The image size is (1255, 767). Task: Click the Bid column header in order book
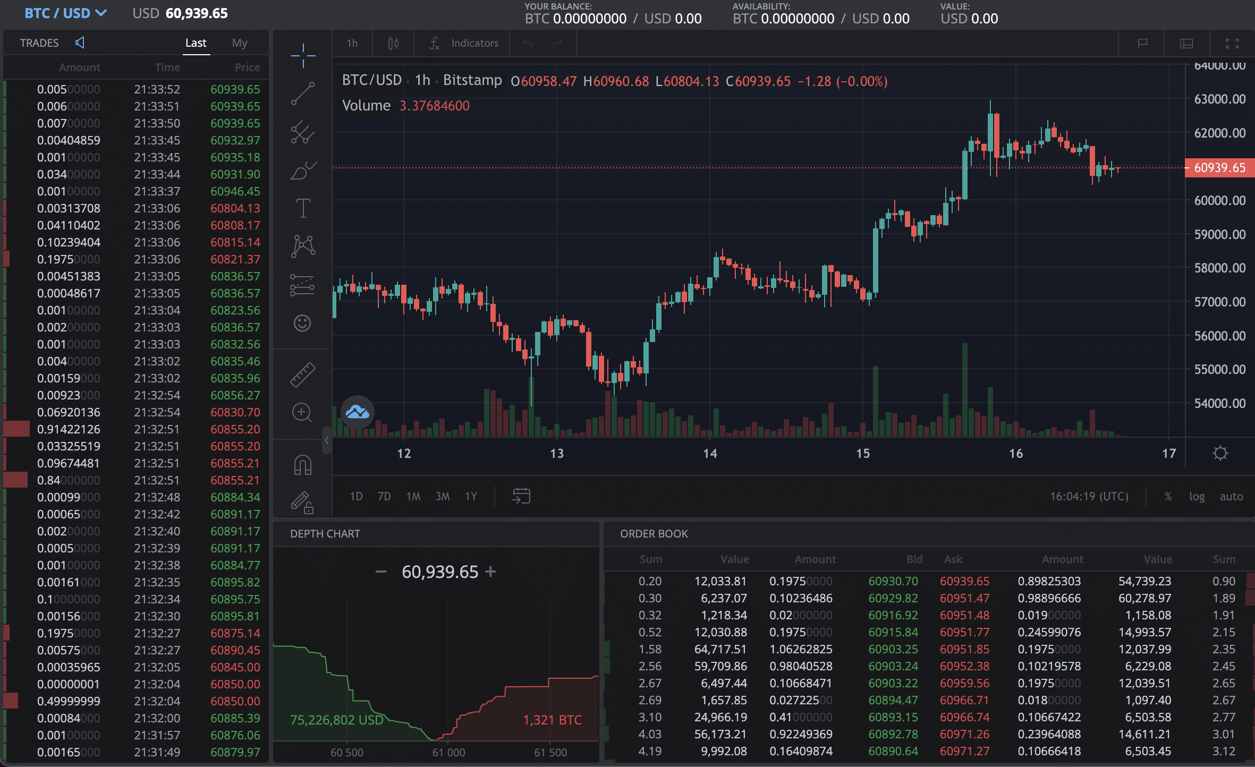pos(914,559)
